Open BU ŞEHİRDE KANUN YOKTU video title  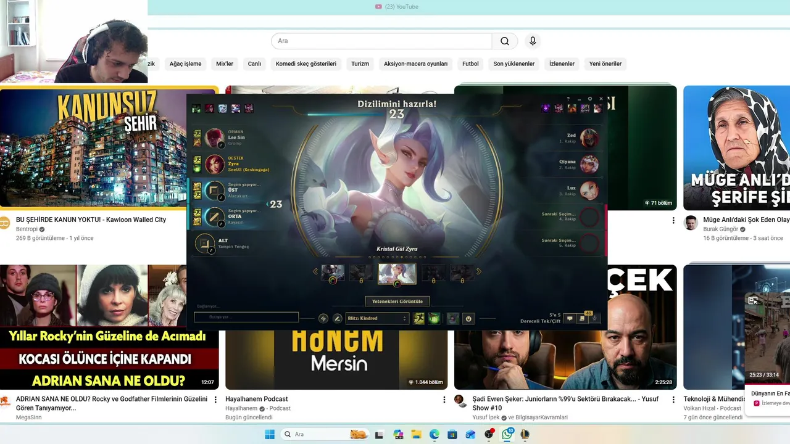tap(91, 220)
